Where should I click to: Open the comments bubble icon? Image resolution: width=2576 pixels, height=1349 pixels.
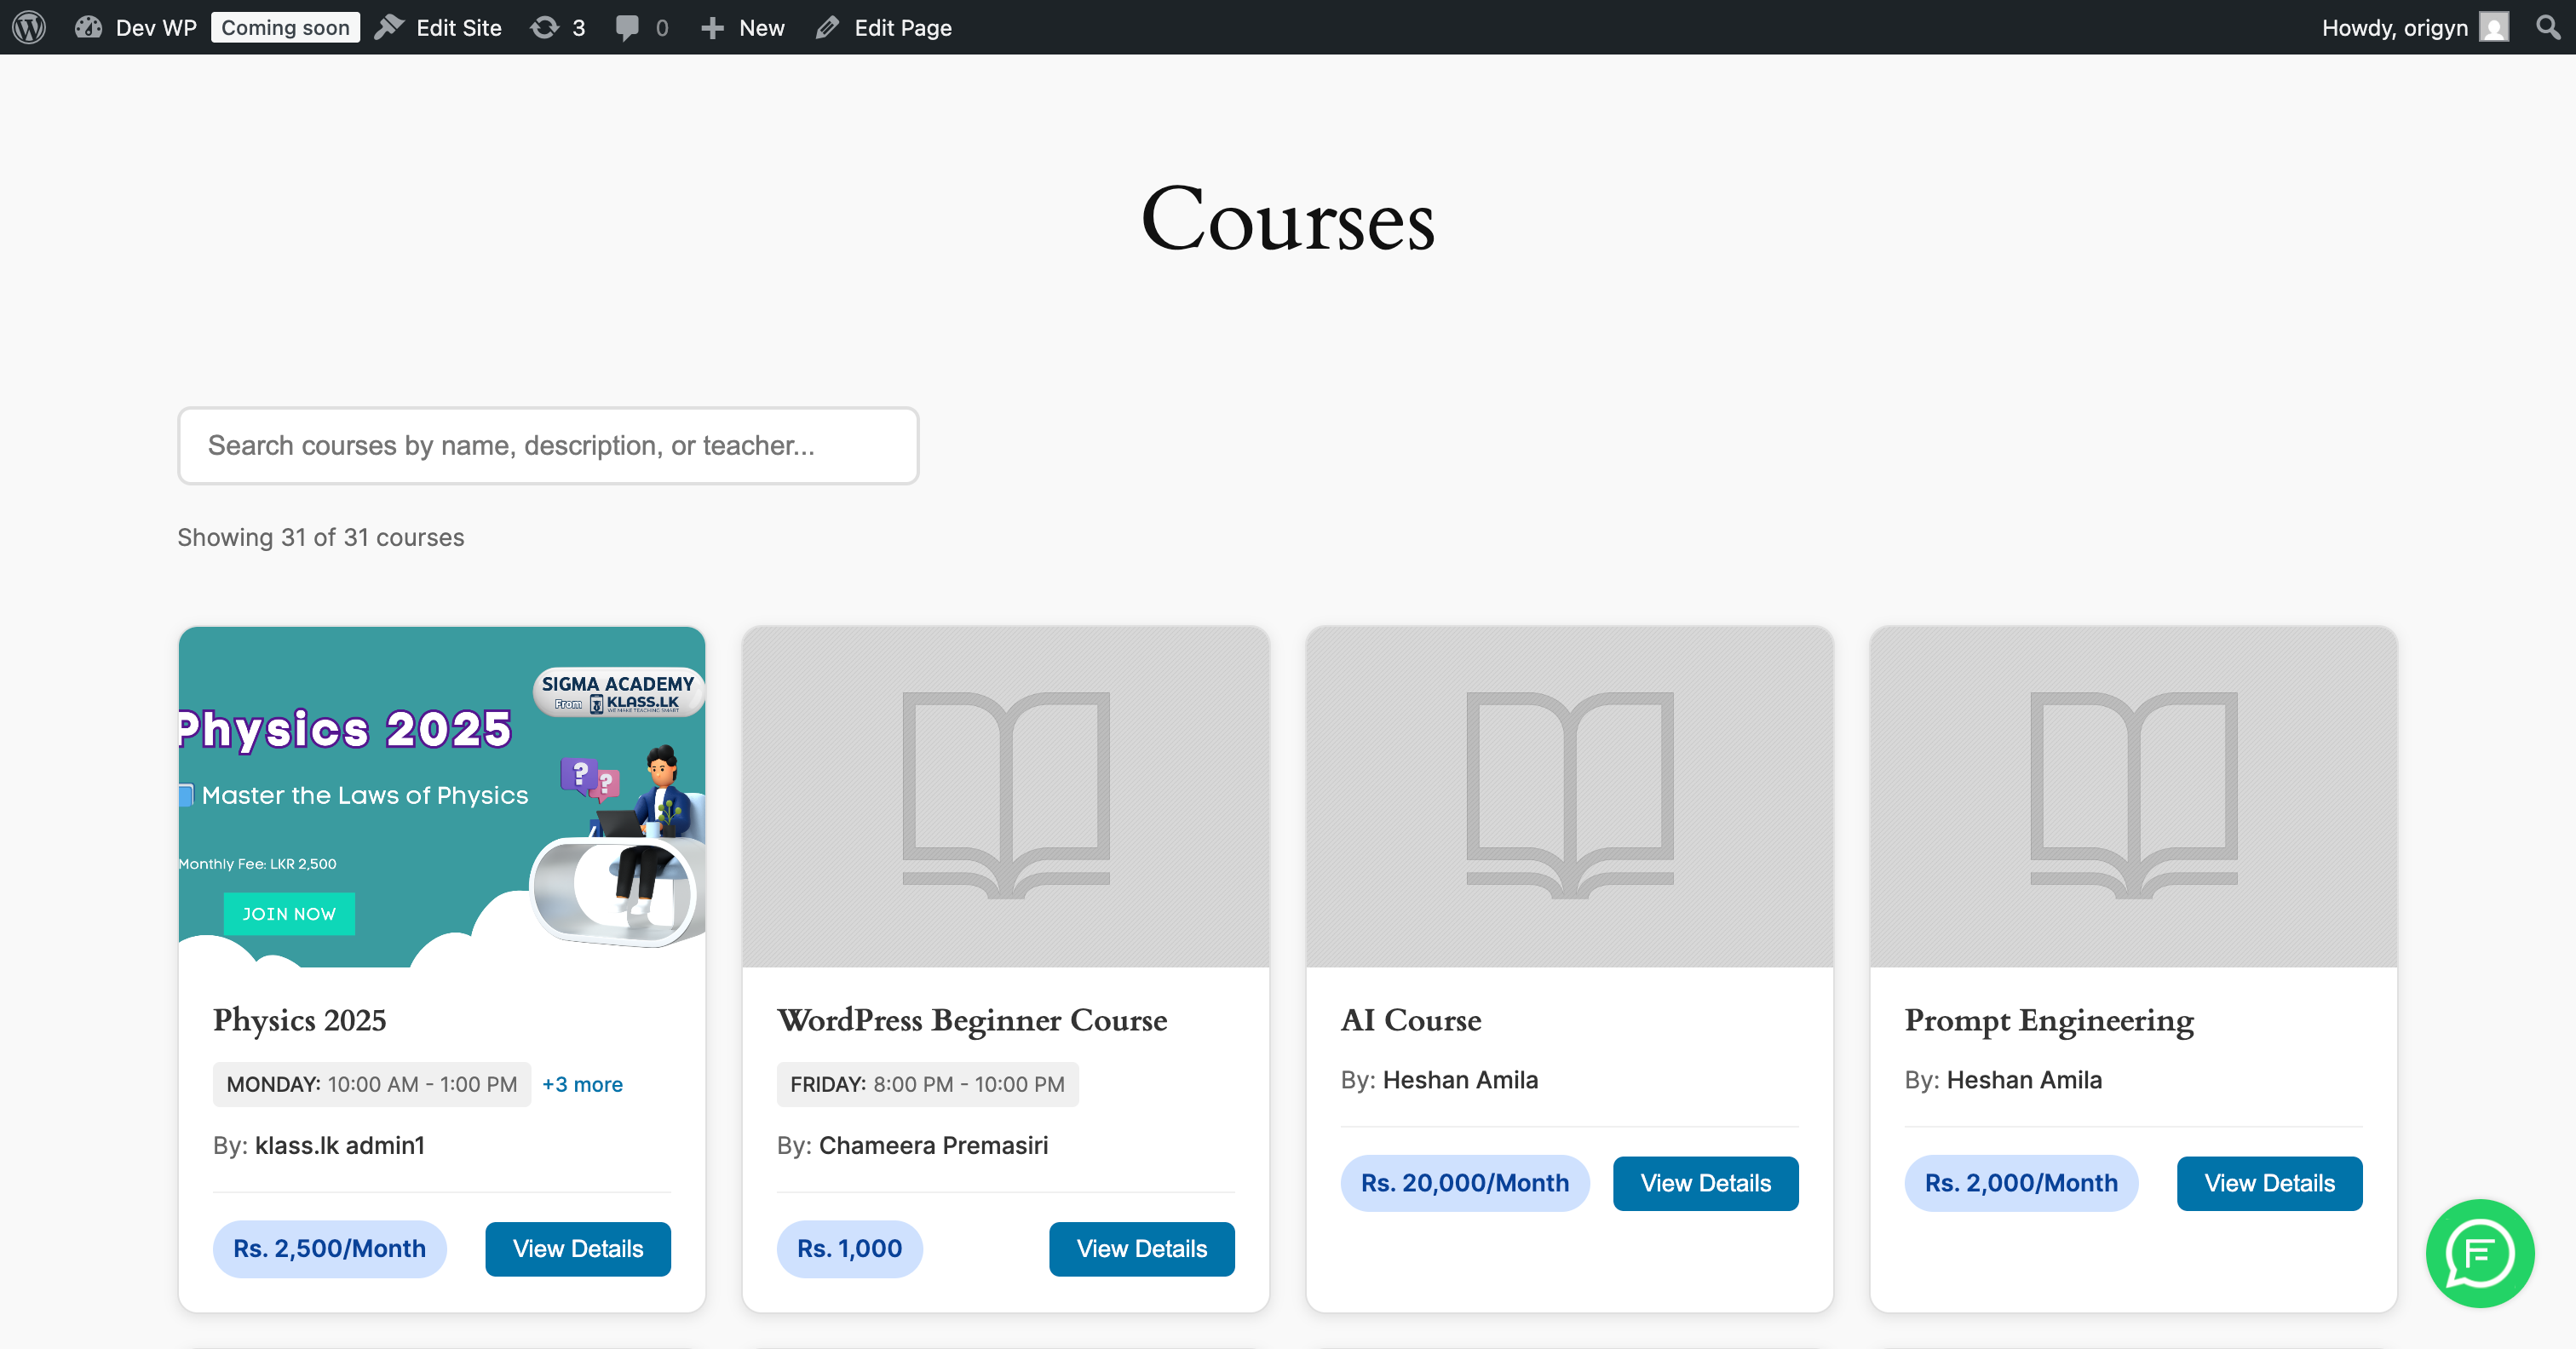[627, 27]
